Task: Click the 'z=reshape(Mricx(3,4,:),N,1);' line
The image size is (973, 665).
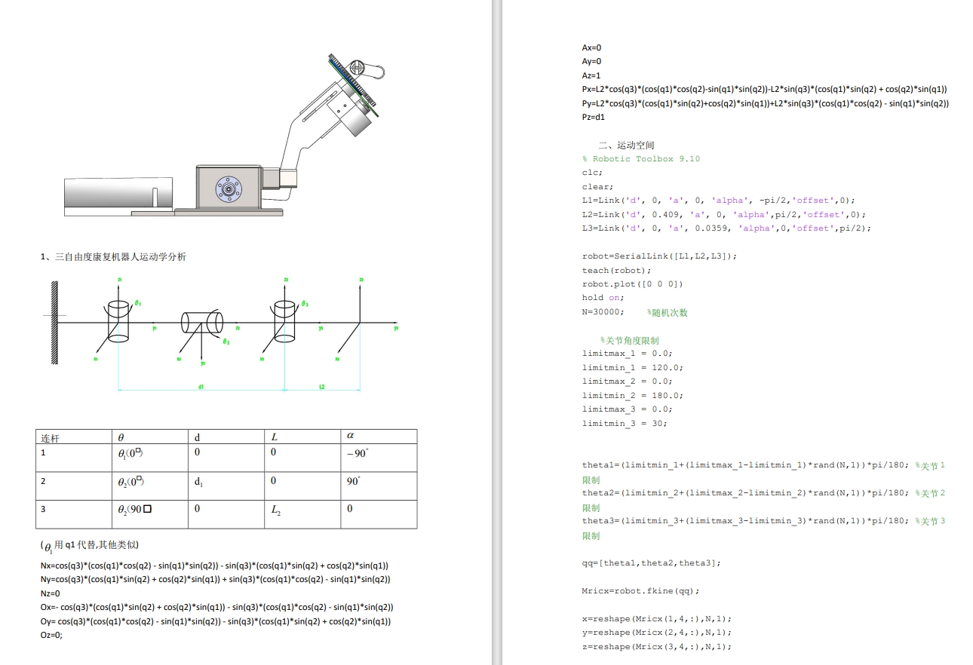Action: [x=656, y=647]
